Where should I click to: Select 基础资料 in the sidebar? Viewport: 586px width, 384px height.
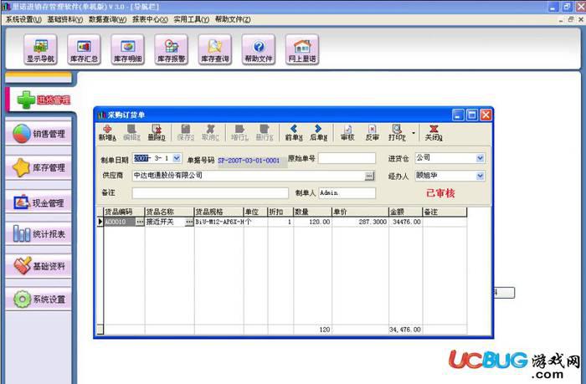point(39,266)
